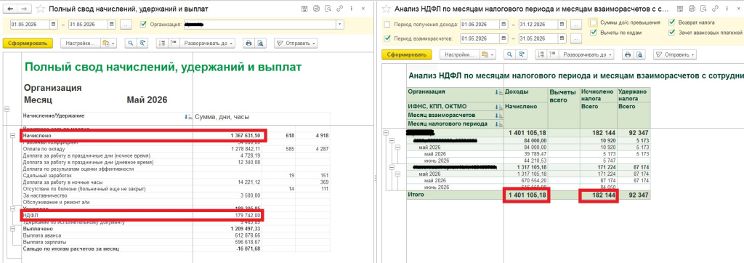
Task: Open report variants dropdown in Полный свод toolbar
Action: 109,43
